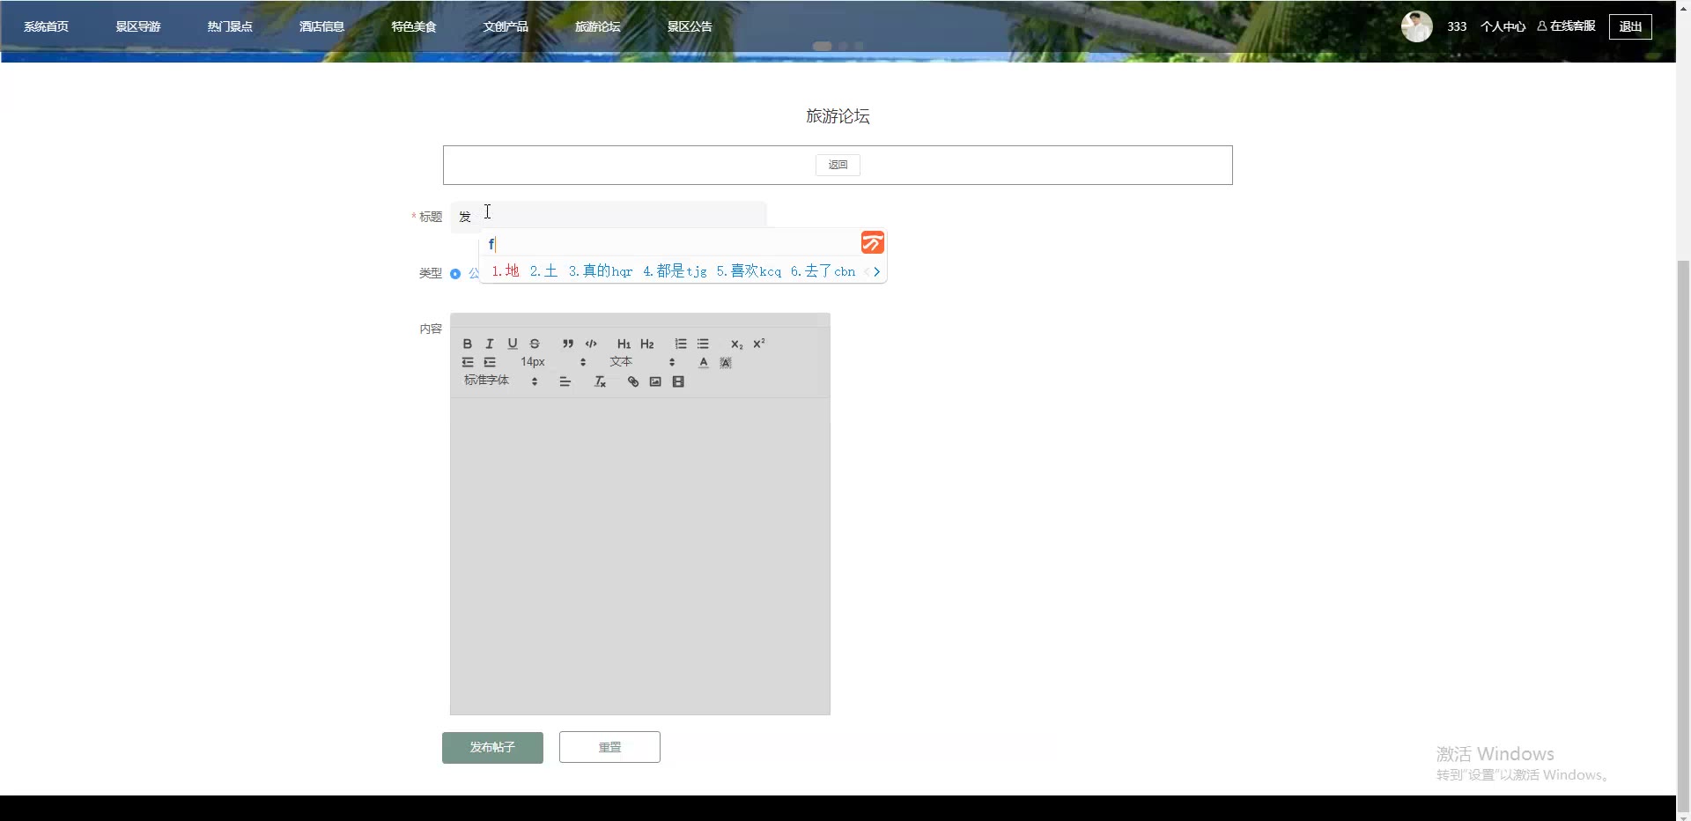Create a numbered list

pos(681,344)
